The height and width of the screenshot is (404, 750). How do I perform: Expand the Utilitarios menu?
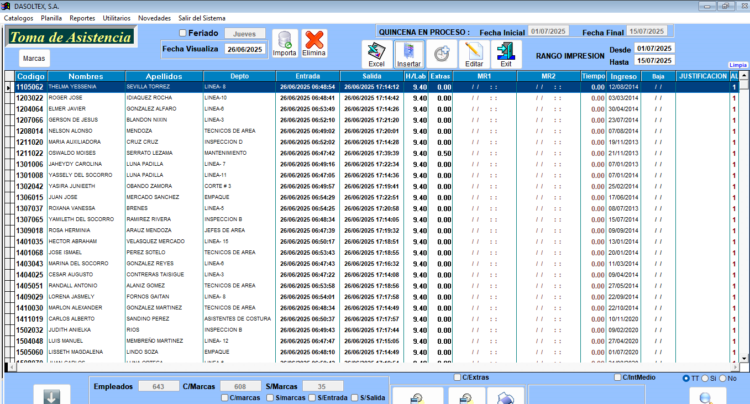tap(117, 18)
